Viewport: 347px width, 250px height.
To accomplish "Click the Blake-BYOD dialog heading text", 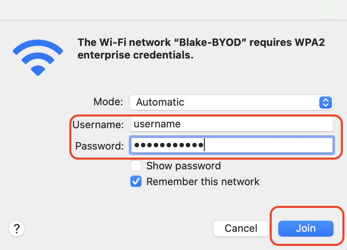I will 201,49.
